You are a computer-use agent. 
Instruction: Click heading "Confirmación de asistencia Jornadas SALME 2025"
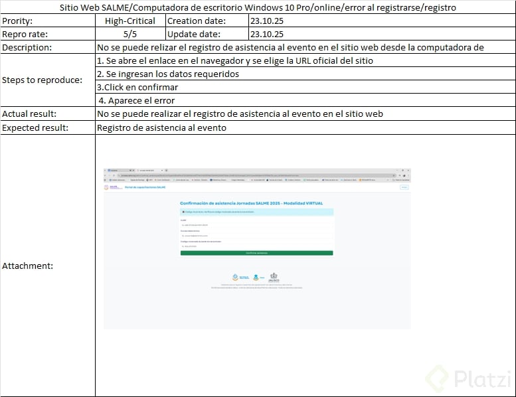pyautogui.click(x=252, y=203)
